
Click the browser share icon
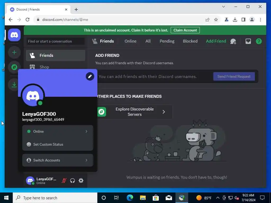click(x=207, y=20)
